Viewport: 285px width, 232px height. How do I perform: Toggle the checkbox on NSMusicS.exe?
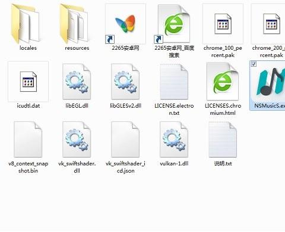click(x=254, y=64)
